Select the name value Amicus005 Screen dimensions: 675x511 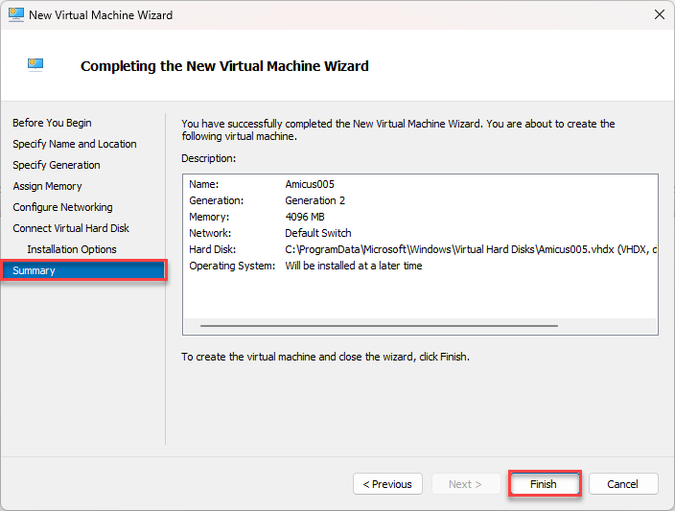point(310,184)
